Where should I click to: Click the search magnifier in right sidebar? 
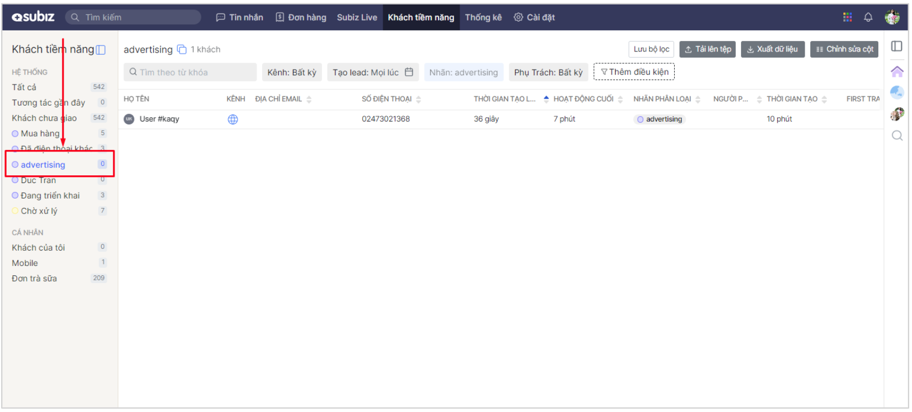coord(897,135)
